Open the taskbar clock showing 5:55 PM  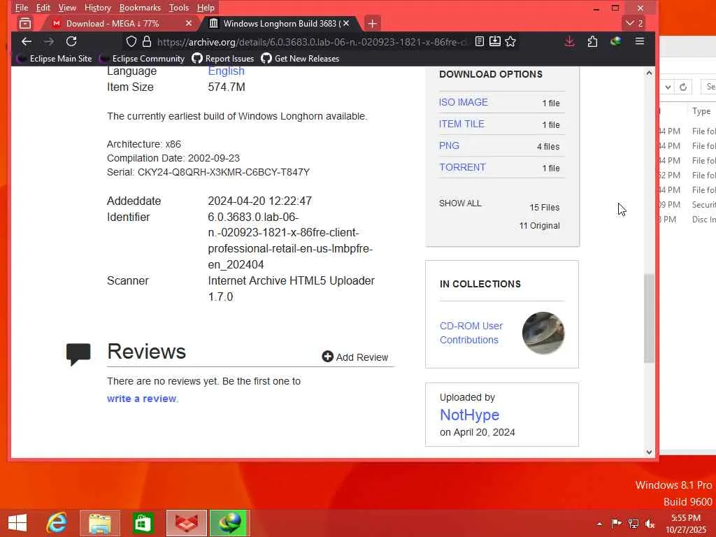pyautogui.click(x=685, y=524)
